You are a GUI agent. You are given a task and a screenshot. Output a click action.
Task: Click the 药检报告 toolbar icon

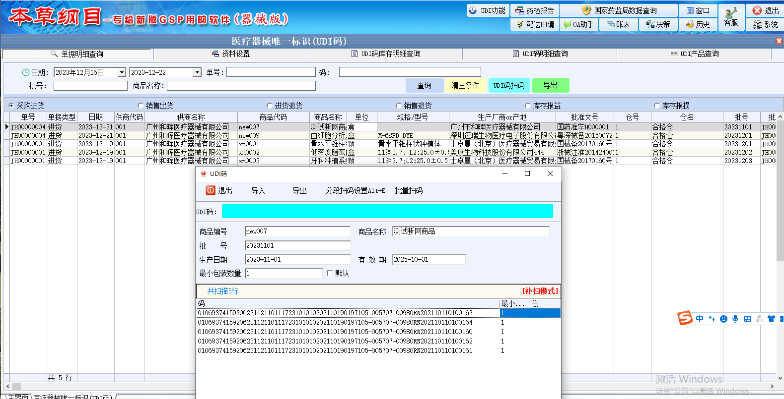tap(520, 10)
